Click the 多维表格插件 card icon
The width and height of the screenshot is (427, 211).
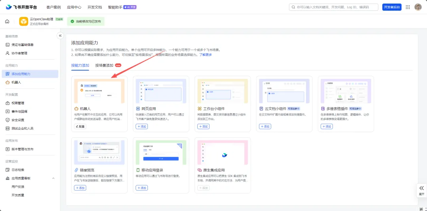pos(323,108)
